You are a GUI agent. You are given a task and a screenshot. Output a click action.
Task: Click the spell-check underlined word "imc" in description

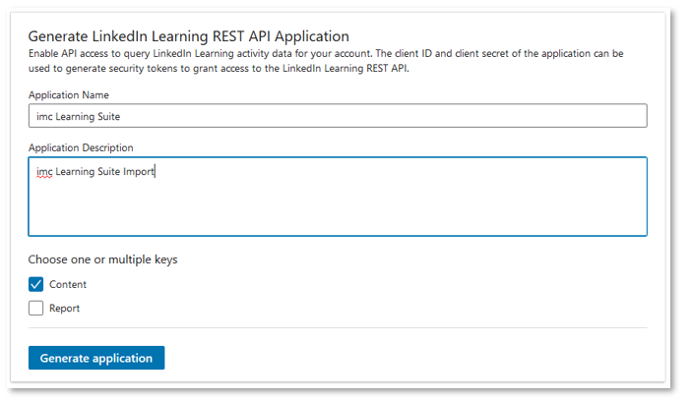pyautogui.click(x=44, y=172)
